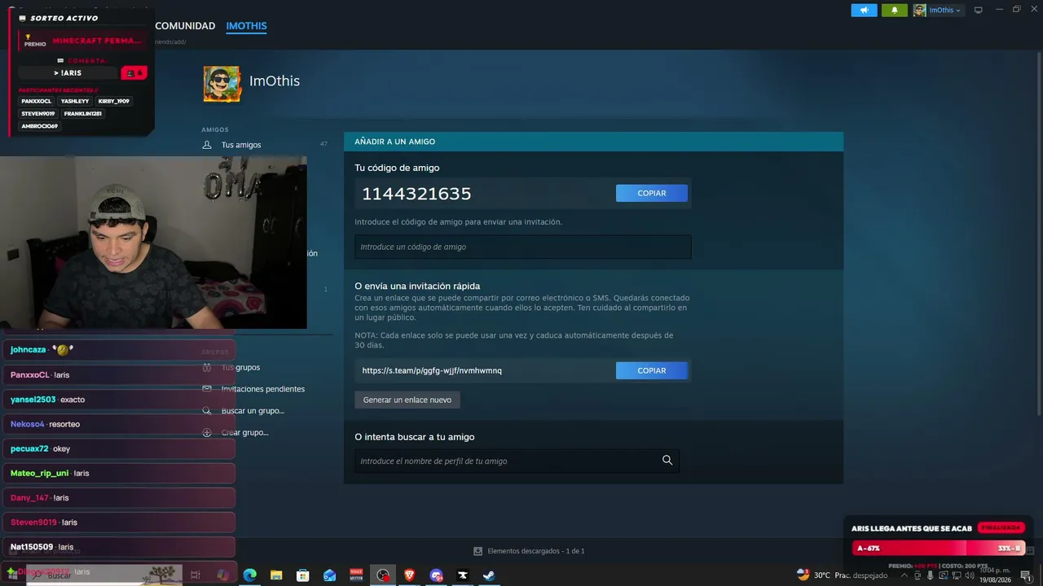This screenshot has width=1043, height=586.
Task: Click the Meet Now camera tray icon
Action: tap(918, 575)
